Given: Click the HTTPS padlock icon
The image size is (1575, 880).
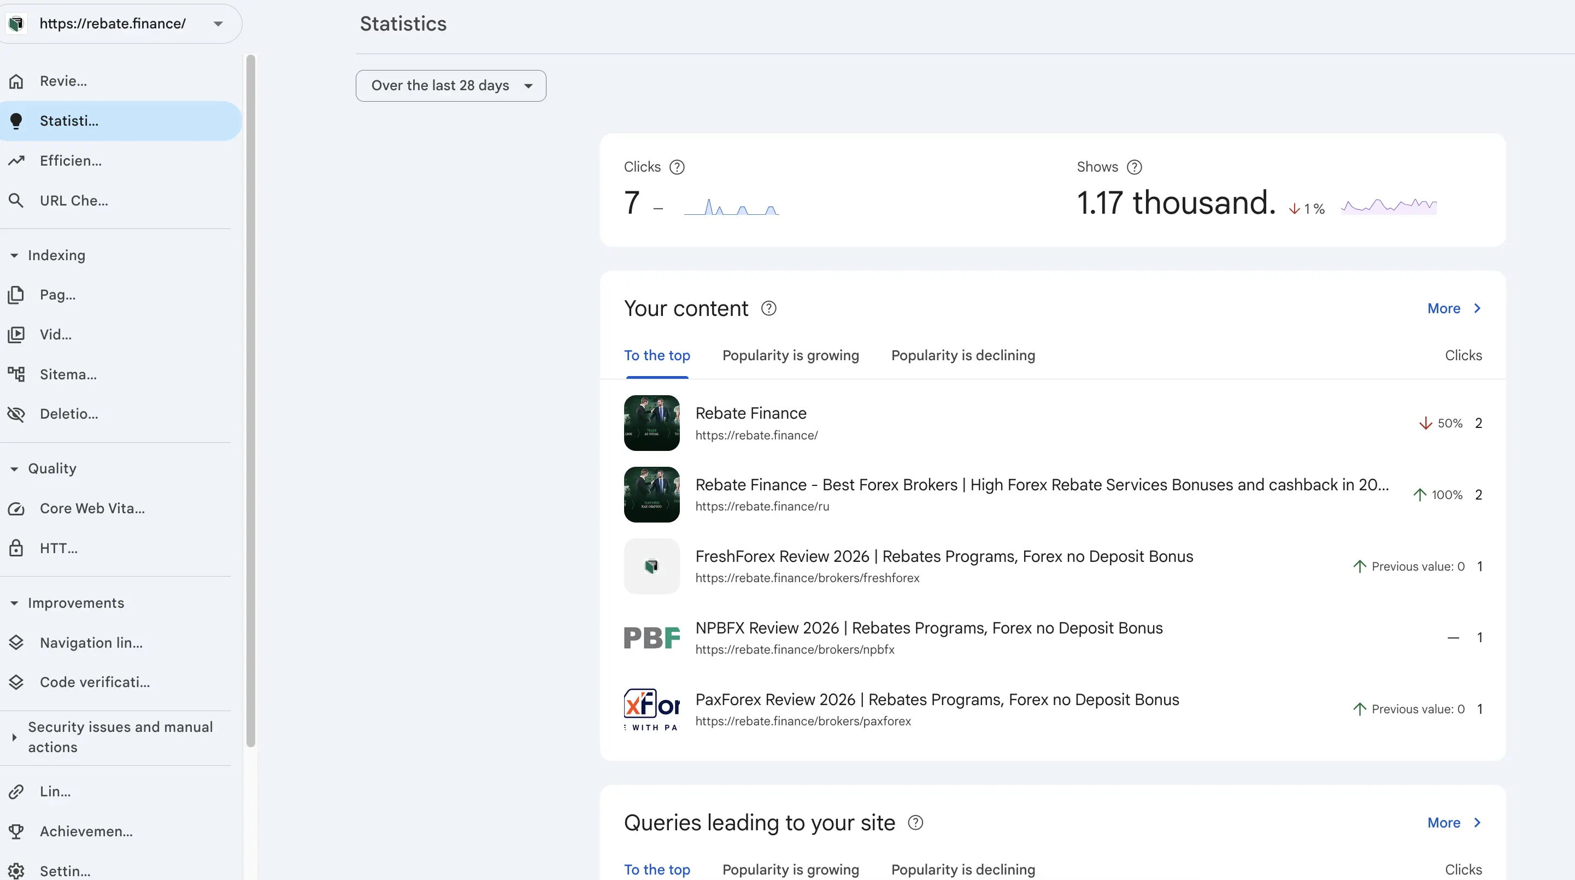Looking at the screenshot, I should point(16,549).
